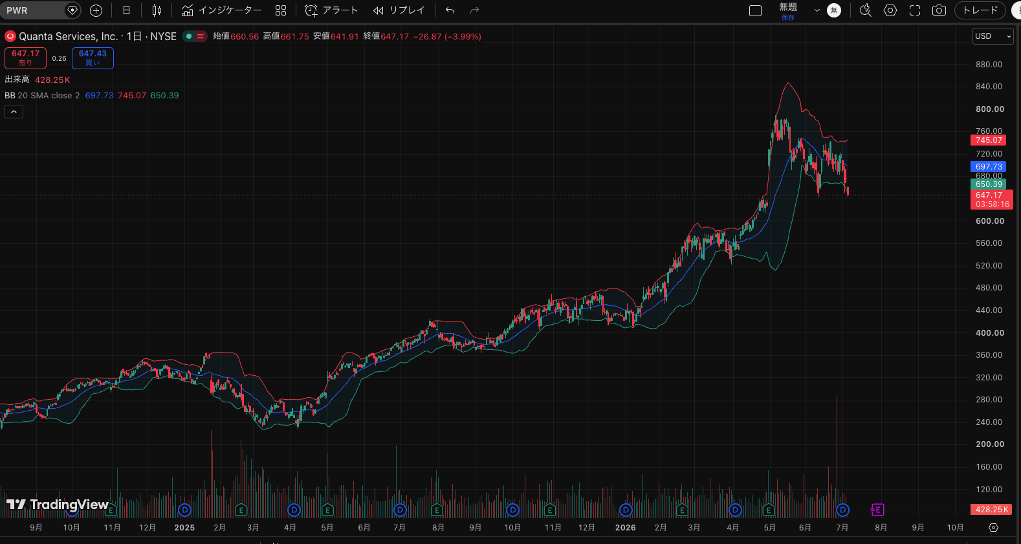
Task: Expand the layout name dropdown arrow
Action: tap(817, 10)
